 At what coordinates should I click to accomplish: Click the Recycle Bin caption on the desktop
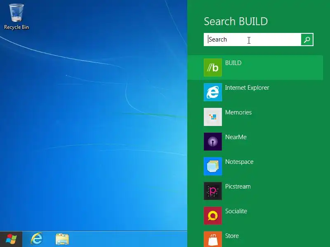16,27
